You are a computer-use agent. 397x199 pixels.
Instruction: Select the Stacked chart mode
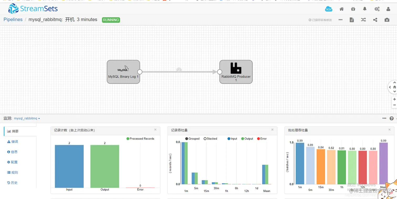210,139
